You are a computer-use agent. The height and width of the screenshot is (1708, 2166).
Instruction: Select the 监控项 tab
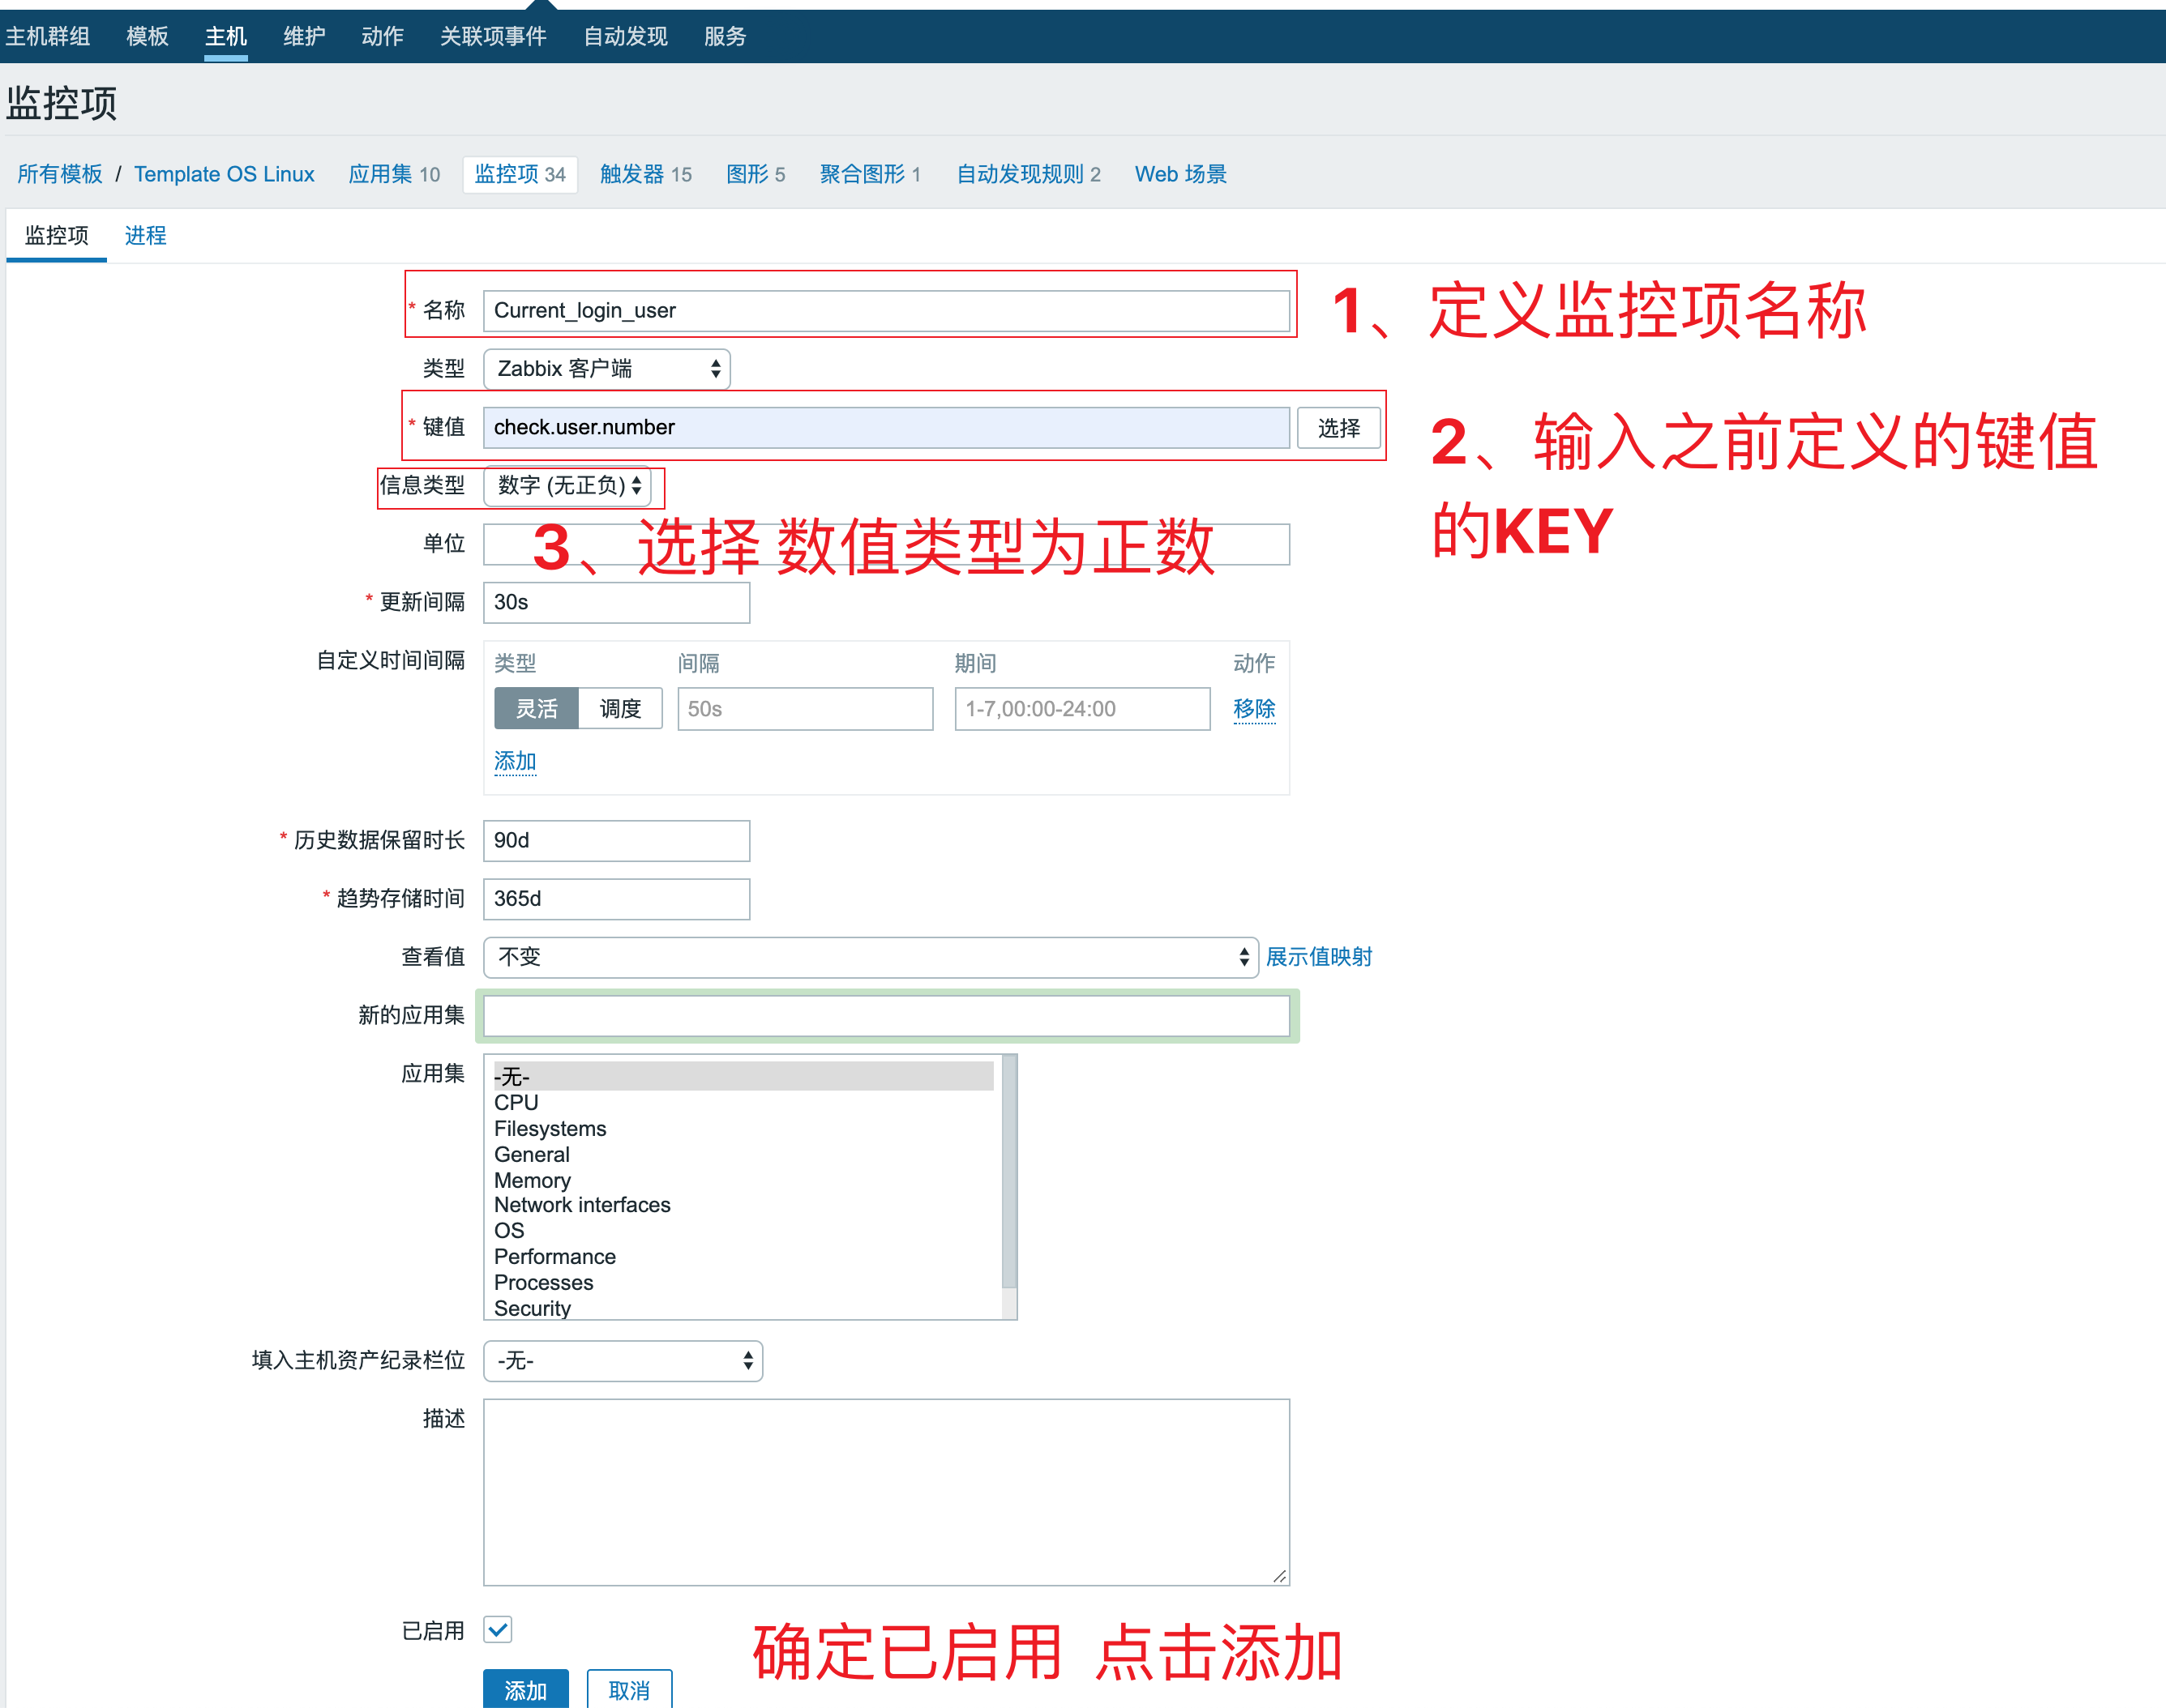tap(56, 235)
